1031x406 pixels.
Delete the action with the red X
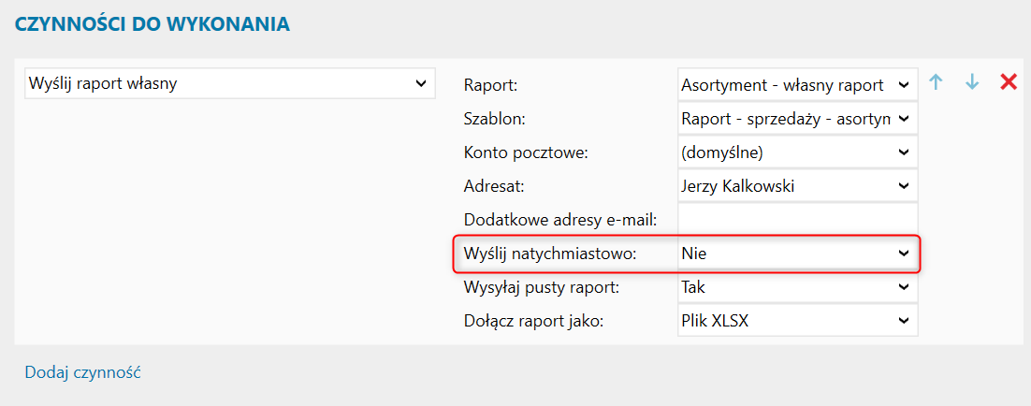coord(1009,82)
